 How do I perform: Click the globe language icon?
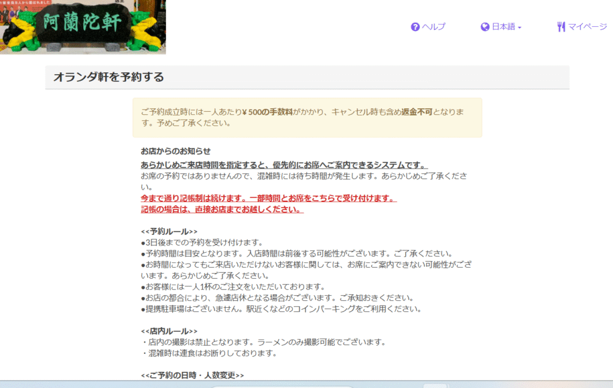point(485,27)
